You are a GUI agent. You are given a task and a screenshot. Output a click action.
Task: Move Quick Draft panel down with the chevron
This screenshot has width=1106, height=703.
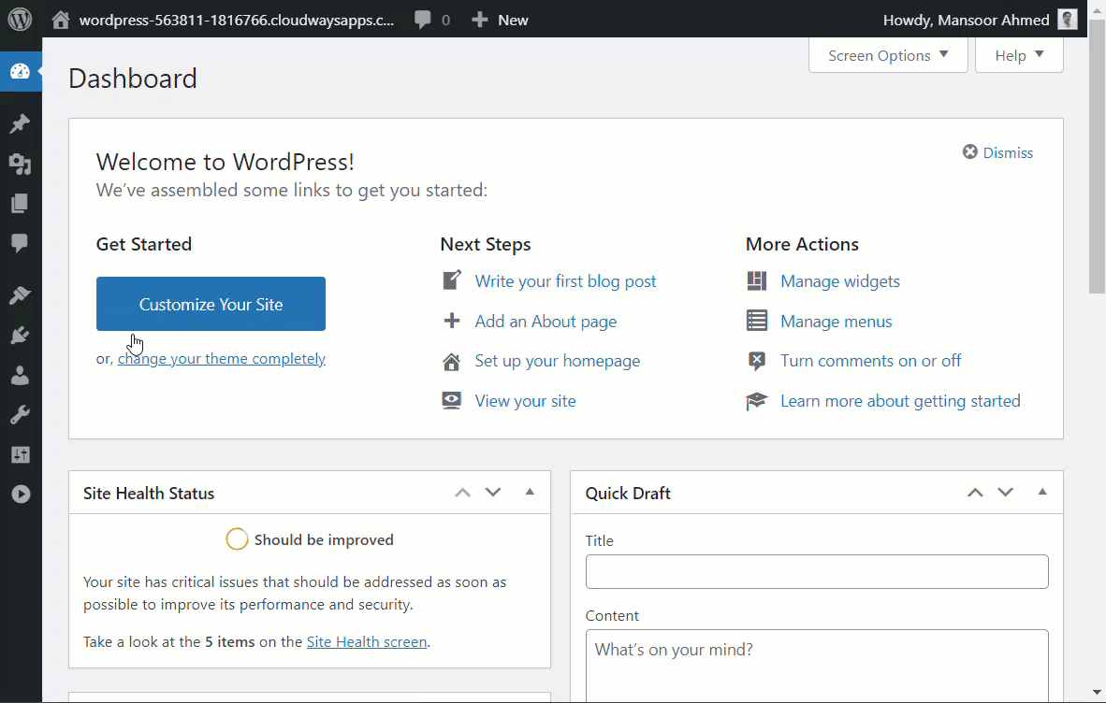click(1005, 492)
